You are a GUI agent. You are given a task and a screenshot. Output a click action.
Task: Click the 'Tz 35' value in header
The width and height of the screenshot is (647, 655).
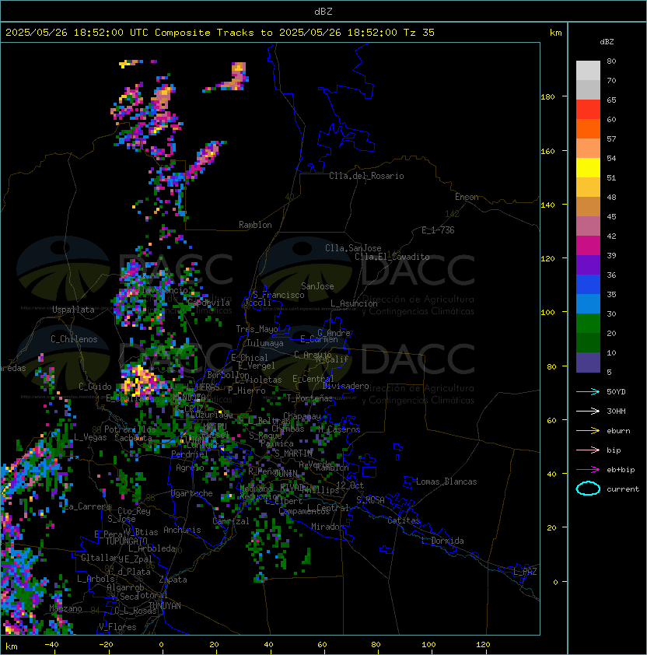tap(419, 33)
